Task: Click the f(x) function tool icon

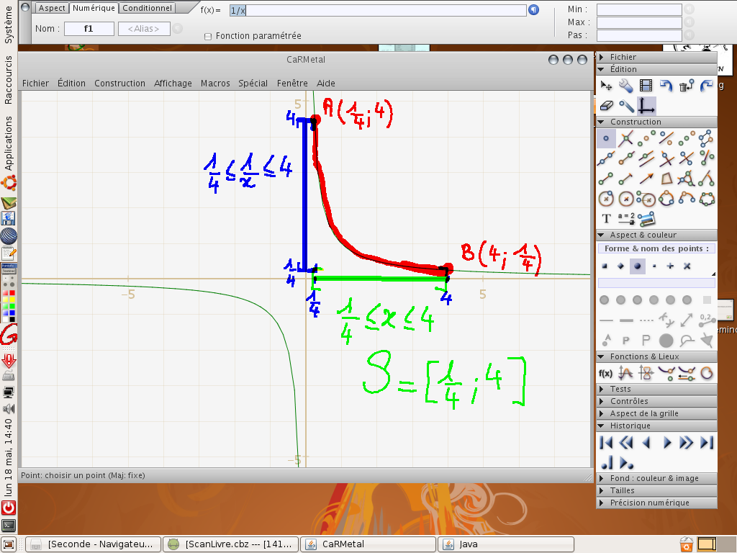Action: (606, 373)
